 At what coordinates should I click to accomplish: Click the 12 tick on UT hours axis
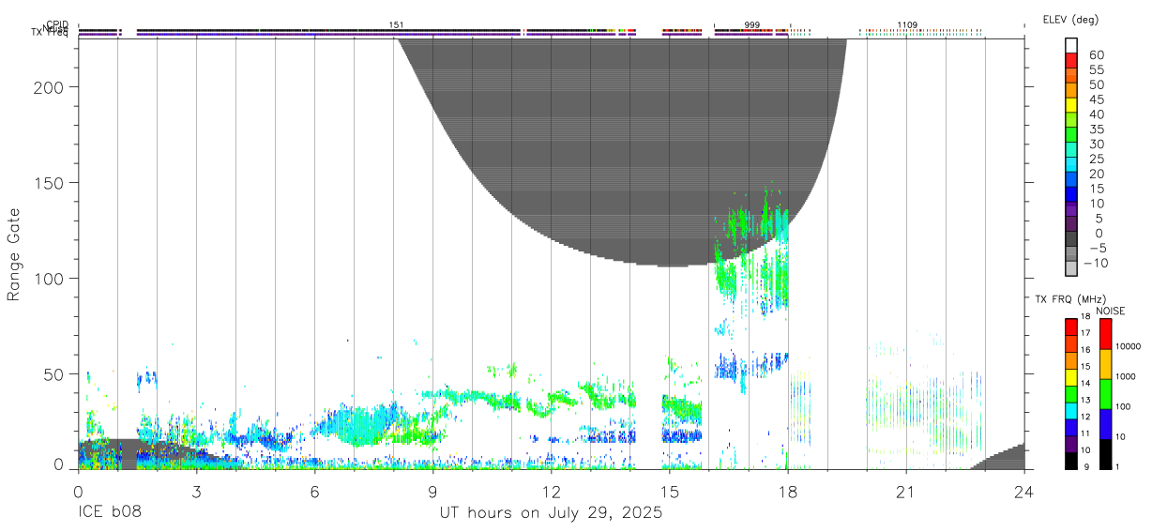(x=552, y=491)
